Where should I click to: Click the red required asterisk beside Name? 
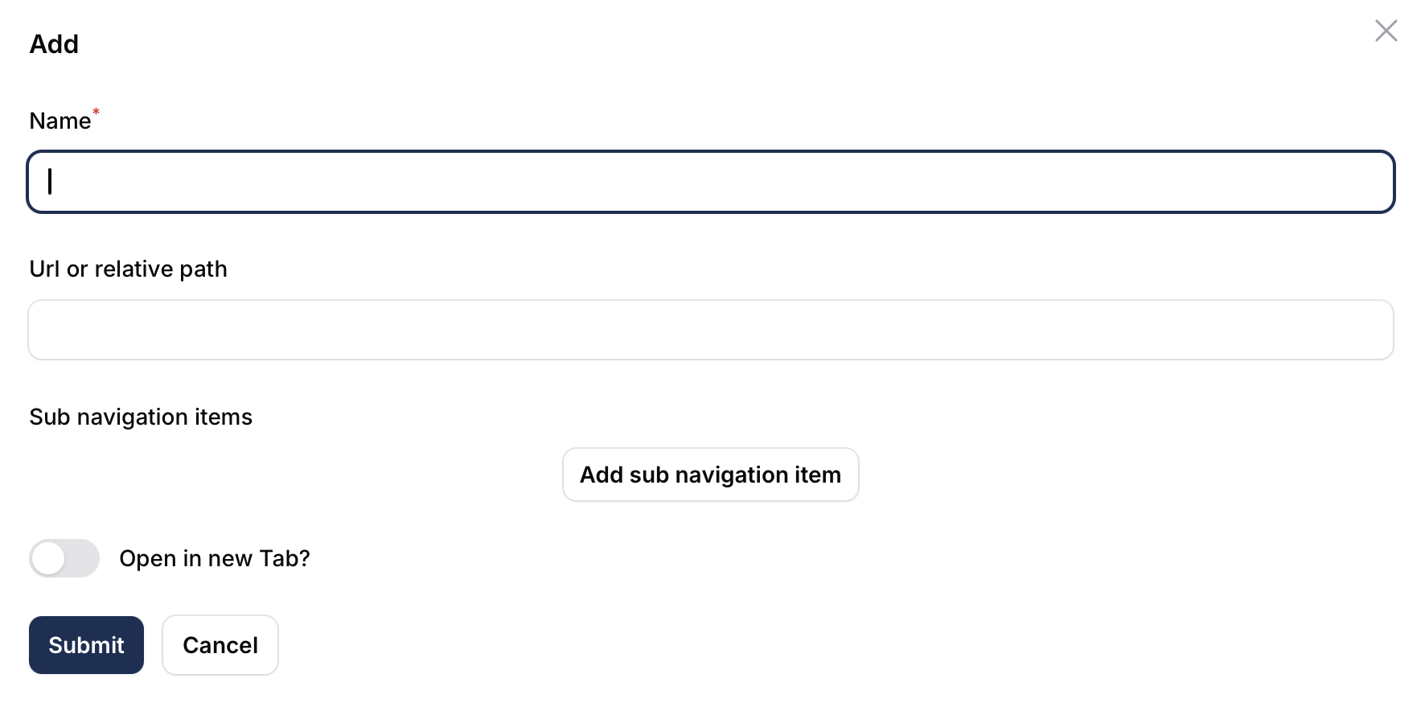(96, 112)
